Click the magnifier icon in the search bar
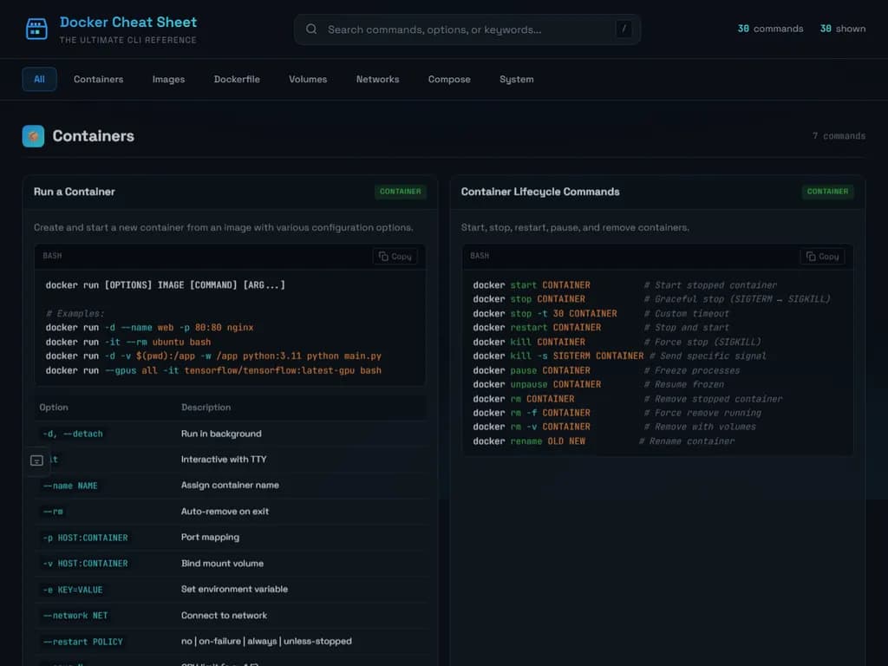The width and height of the screenshot is (888, 666). pyautogui.click(x=311, y=29)
